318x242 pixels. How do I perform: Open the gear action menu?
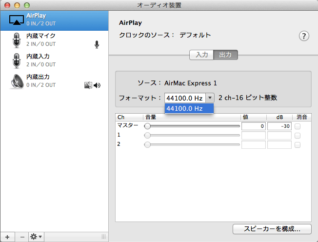pos(36,237)
